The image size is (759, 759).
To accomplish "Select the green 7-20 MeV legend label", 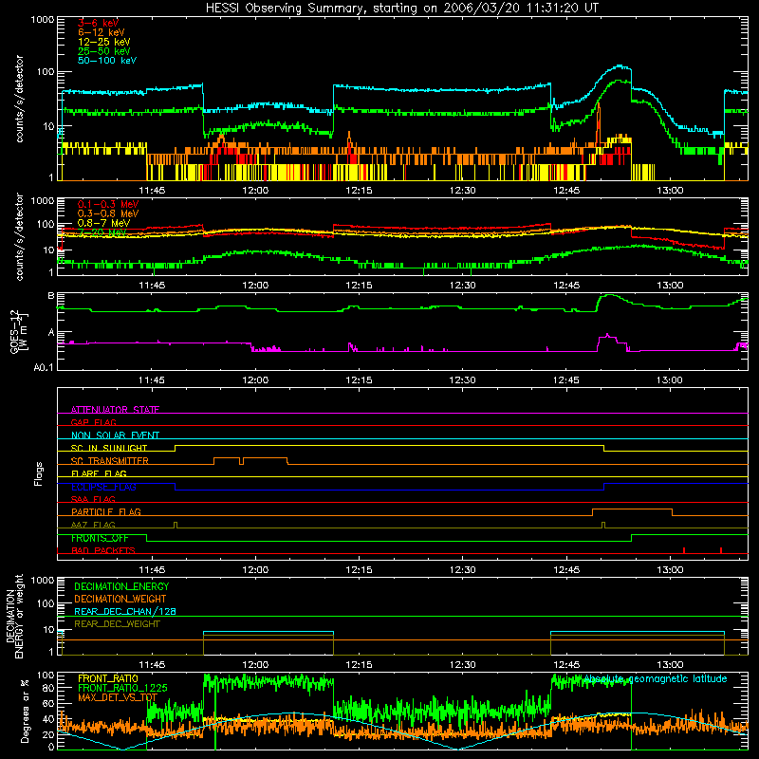I will tap(102, 232).
